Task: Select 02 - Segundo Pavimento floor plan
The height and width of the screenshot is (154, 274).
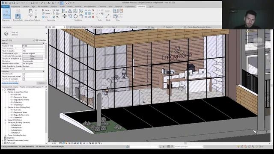Action: 20,100
